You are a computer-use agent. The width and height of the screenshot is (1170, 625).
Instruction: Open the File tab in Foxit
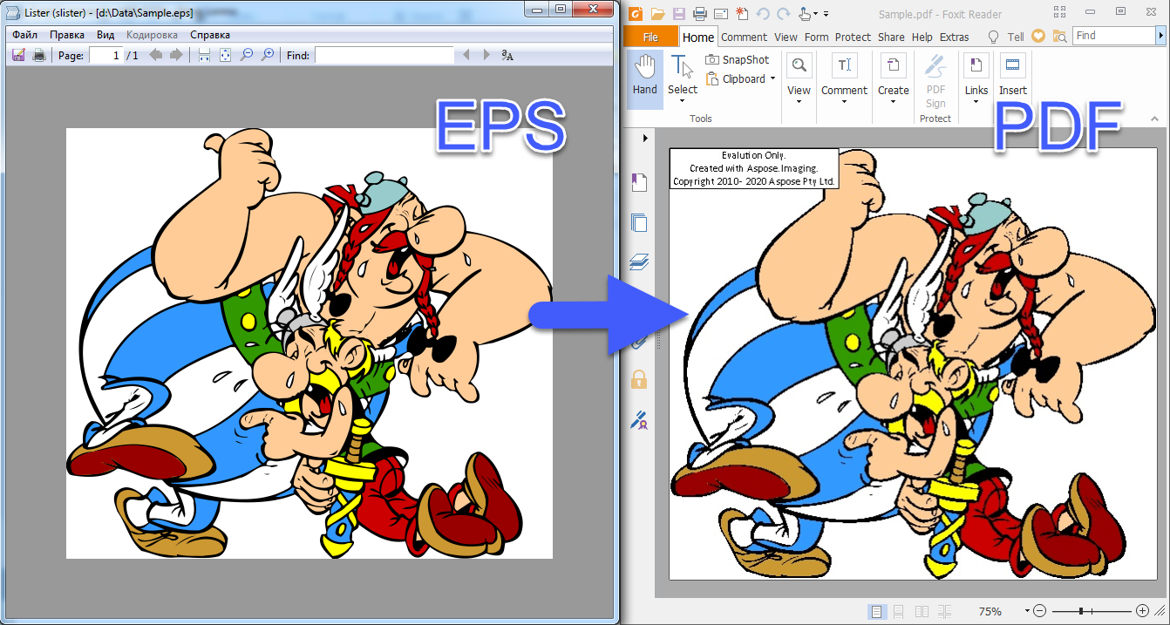(x=650, y=37)
